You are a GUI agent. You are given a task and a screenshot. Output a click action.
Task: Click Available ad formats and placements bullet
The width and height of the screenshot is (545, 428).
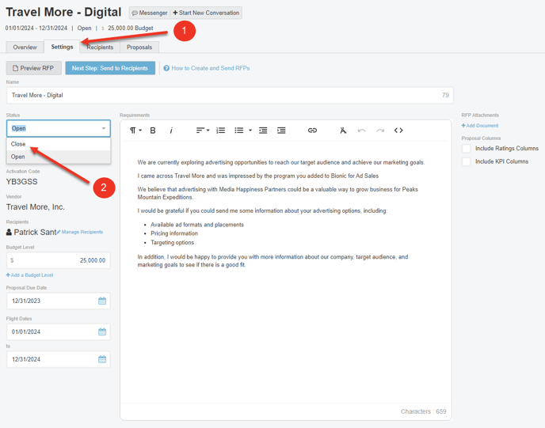click(x=197, y=225)
